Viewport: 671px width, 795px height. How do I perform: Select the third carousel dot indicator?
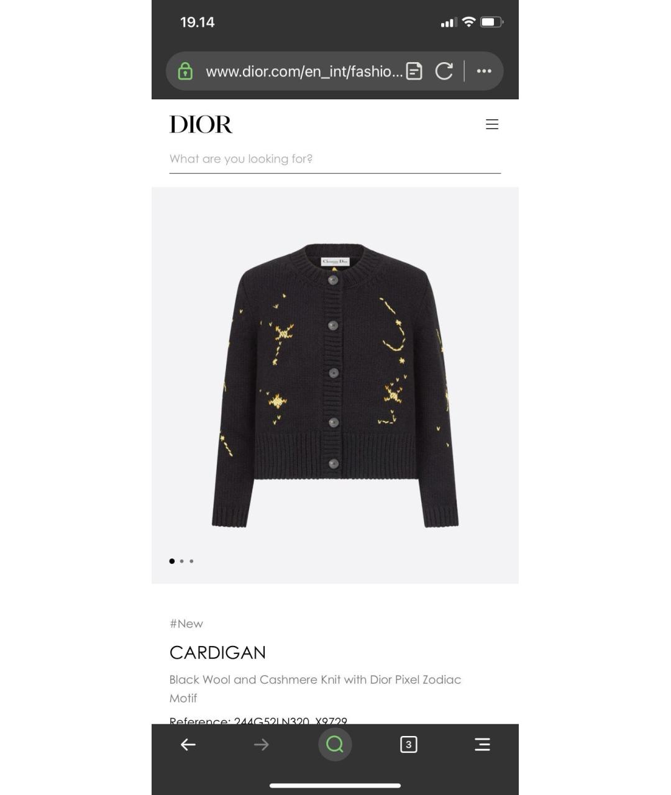191,561
